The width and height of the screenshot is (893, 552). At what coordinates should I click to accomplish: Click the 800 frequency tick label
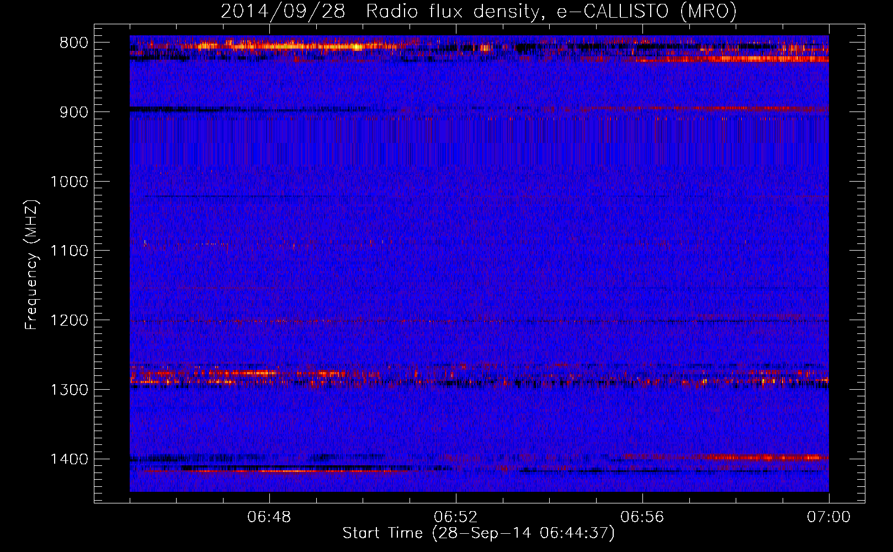point(74,43)
